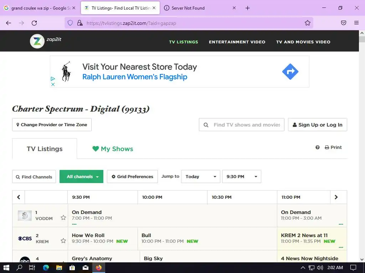
Task: Click the zap2it logo icon
Action: (37, 41)
